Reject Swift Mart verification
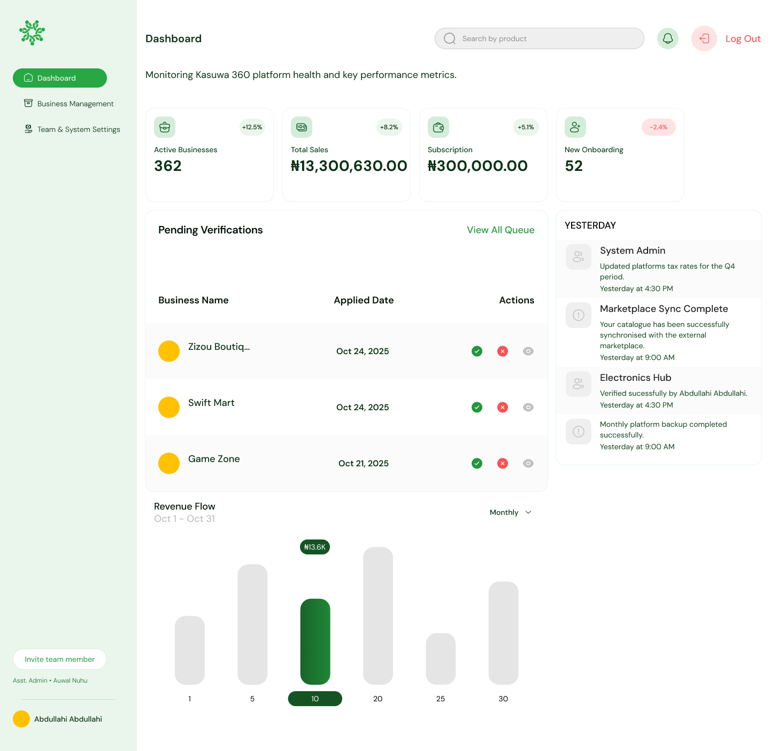Image resolution: width=770 pixels, height=751 pixels. (x=503, y=407)
